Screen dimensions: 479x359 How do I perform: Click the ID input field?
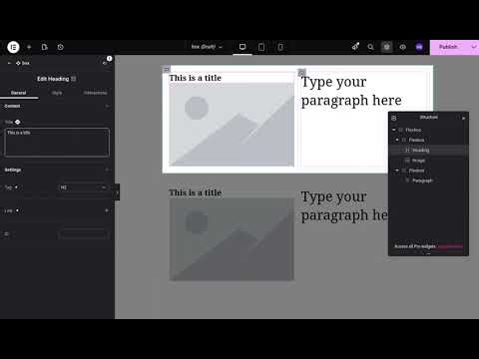pos(84,234)
